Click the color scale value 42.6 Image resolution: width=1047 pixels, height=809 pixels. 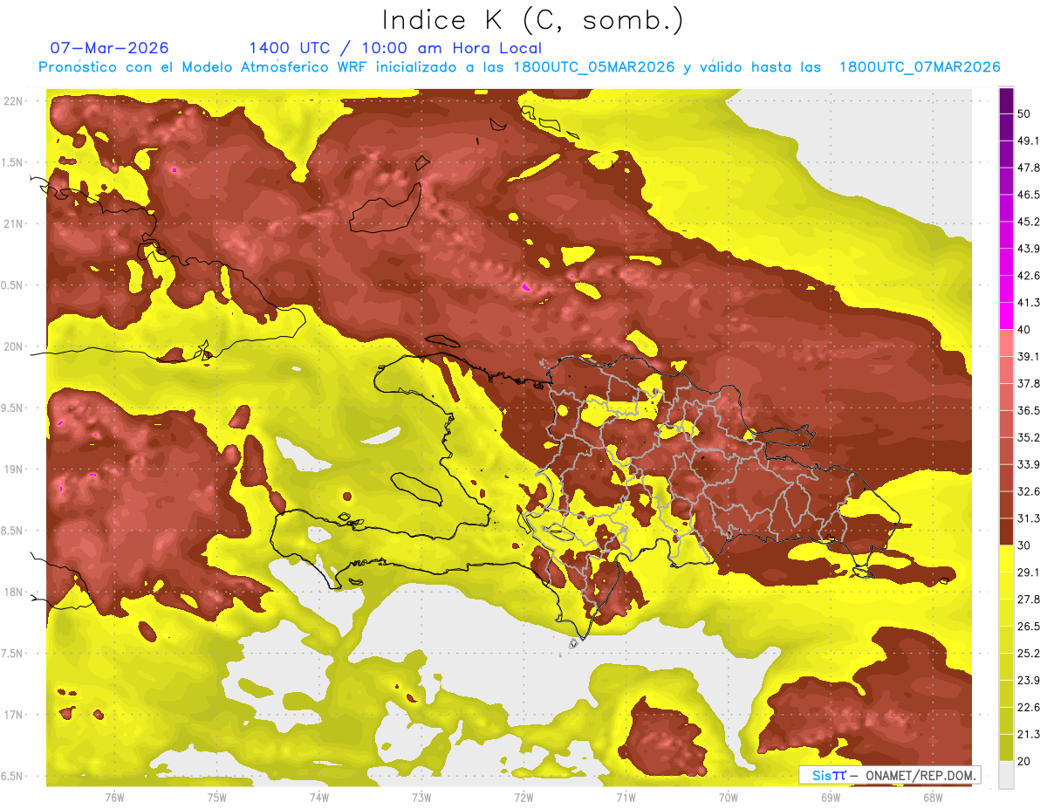click(1029, 276)
